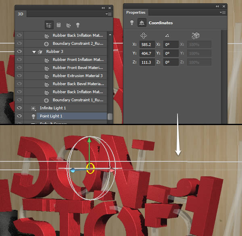Toggle visibility of Rubber Front Inflation Mat

19,59
